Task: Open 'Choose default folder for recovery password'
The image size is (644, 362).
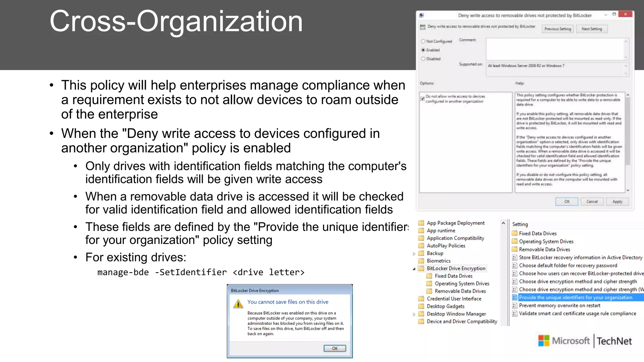Action: click(568, 266)
